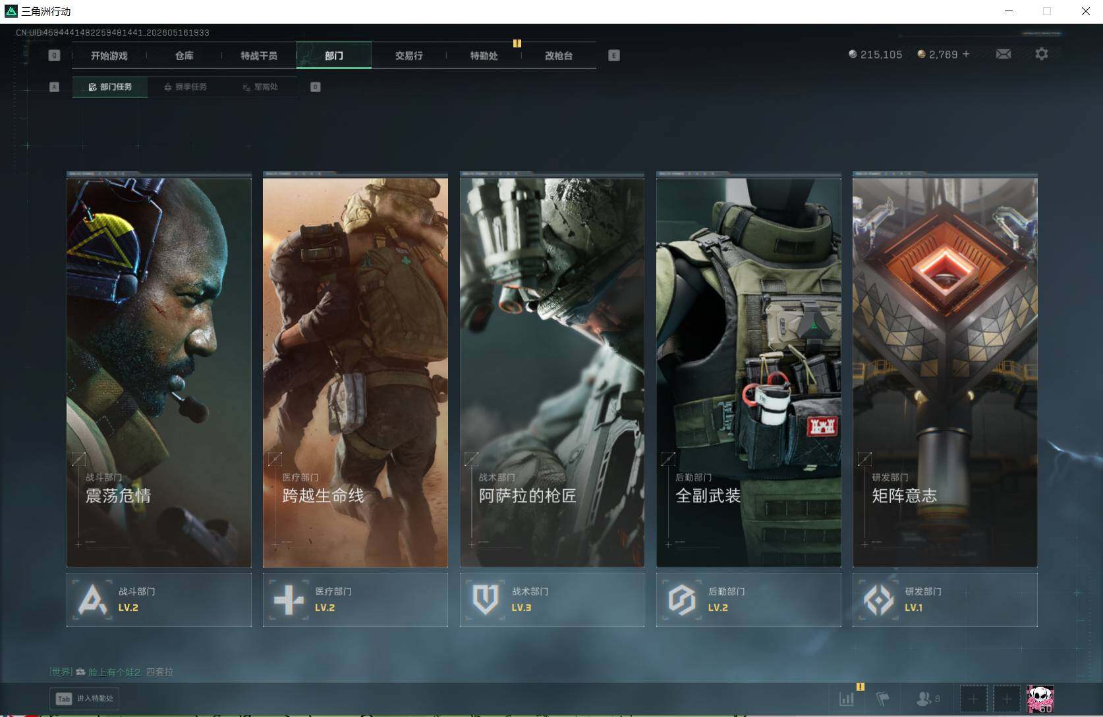
Task: Click the Tab 进入特勤处 button
Action: tap(84, 699)
